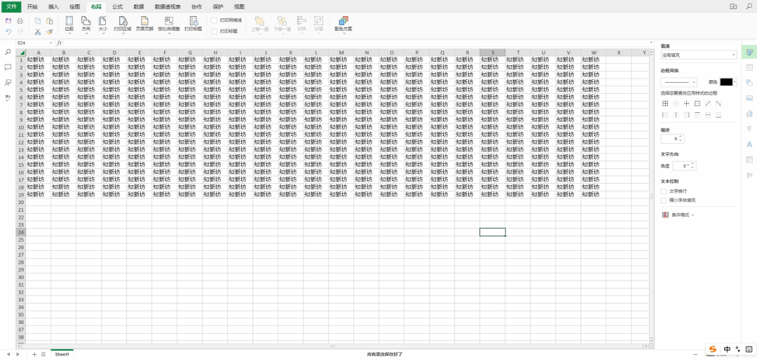Open border line style dropdown

tap(678, 82)
